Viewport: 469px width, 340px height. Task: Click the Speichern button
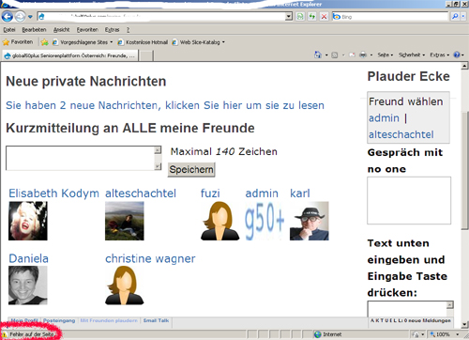pyautogui.click(x=191, y=170)
